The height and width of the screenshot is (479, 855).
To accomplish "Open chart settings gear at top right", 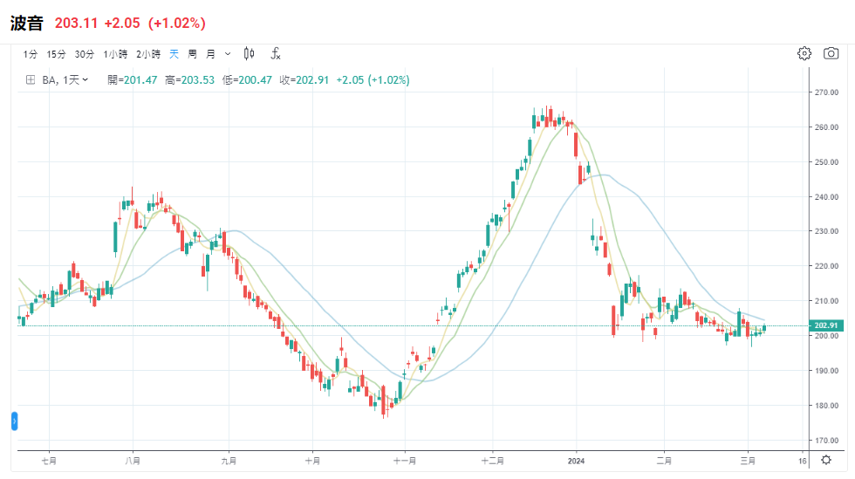I will tap(804, 53).
